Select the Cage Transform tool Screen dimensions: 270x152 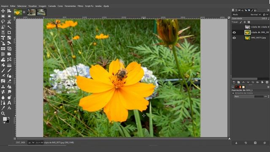coord(9,60)
